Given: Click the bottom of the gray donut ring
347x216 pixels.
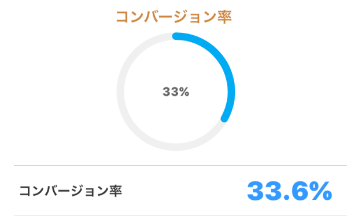Looking at the screenshot, I should 176,147.
